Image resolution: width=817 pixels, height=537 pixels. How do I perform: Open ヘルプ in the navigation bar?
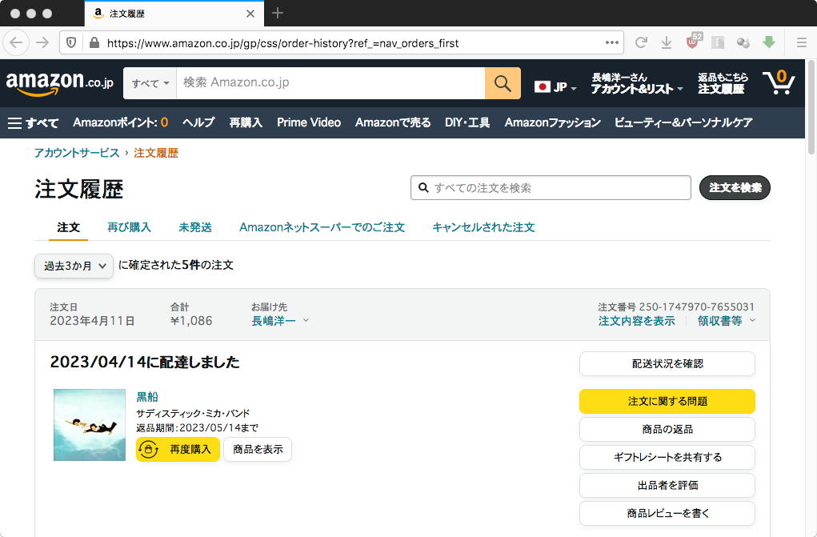pyautogui.click(x=198, y=122)
